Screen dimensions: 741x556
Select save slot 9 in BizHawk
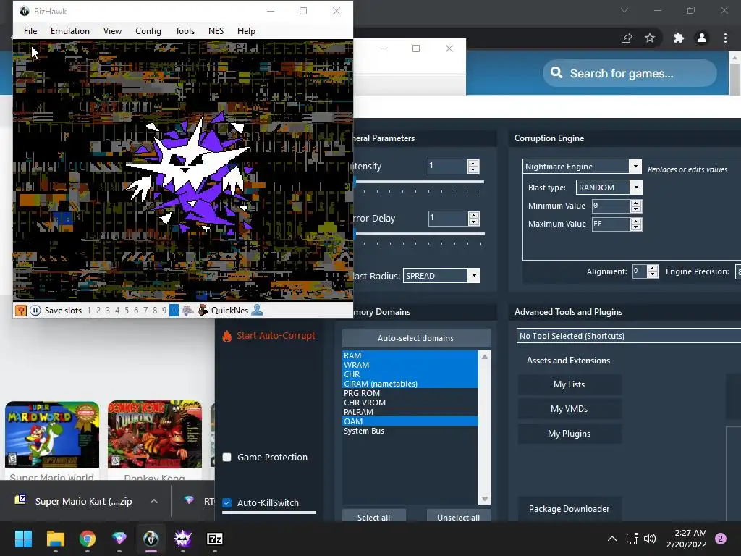tap(164, 311)
